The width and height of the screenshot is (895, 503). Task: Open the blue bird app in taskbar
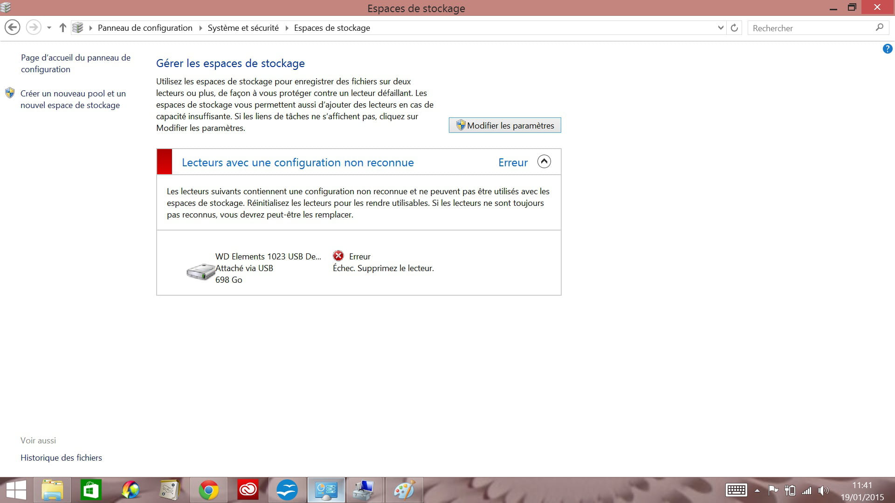coord(287,490)
